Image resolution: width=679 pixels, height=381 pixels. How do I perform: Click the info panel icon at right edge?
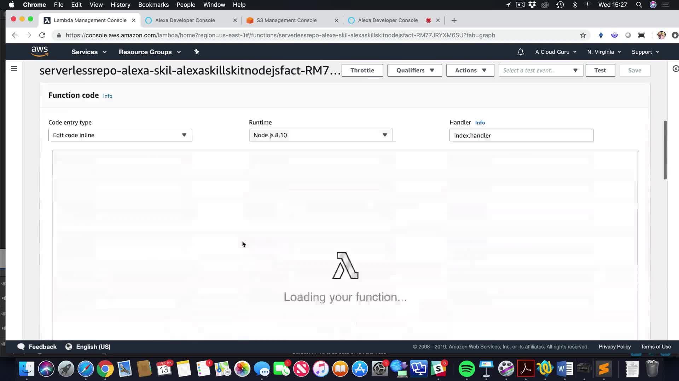click(675, 69)
